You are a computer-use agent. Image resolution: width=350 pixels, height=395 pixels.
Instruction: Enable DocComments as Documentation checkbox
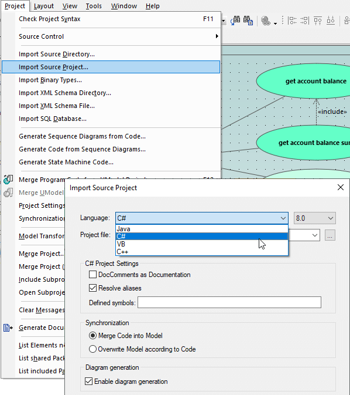click(92, 274)
